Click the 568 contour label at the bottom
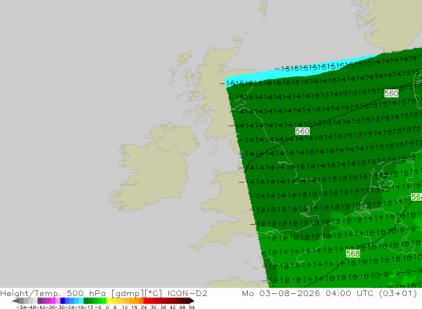 click(353, 254)
